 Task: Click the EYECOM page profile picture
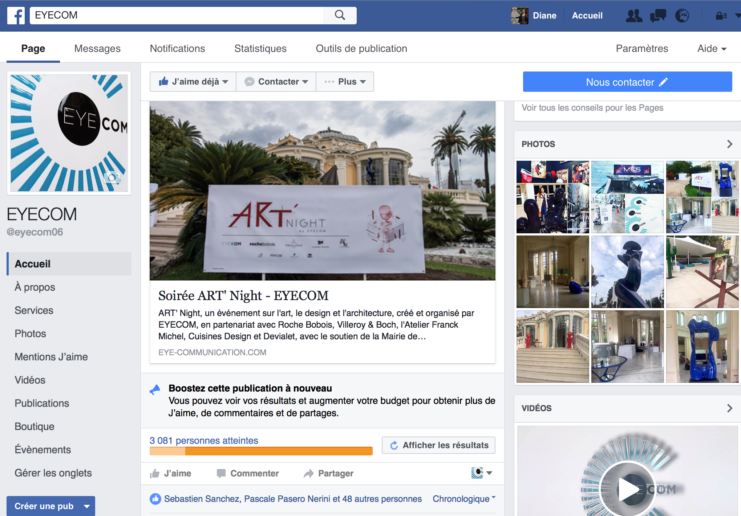(x=69, y=133)
